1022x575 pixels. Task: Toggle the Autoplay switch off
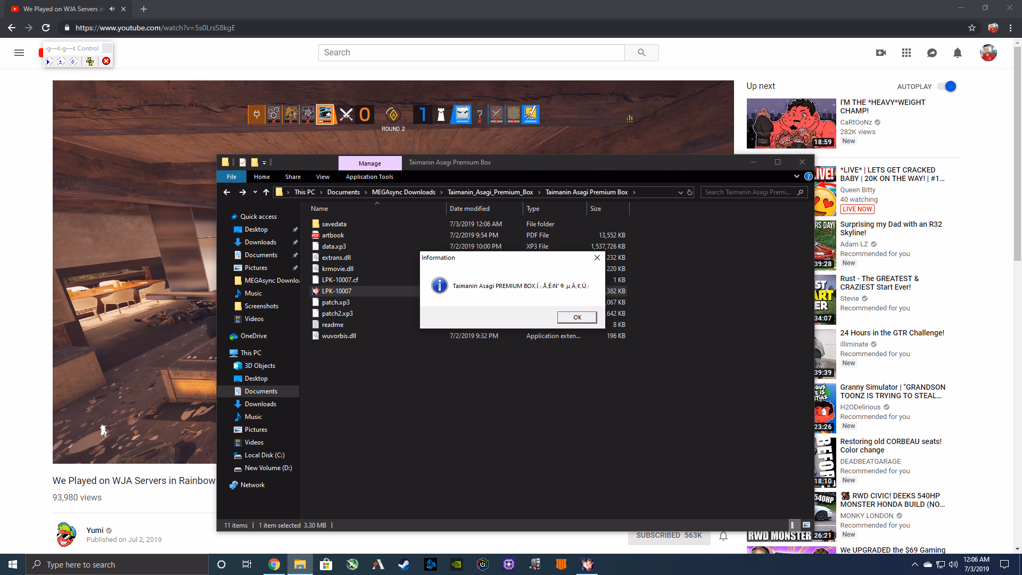pos(947,86)
